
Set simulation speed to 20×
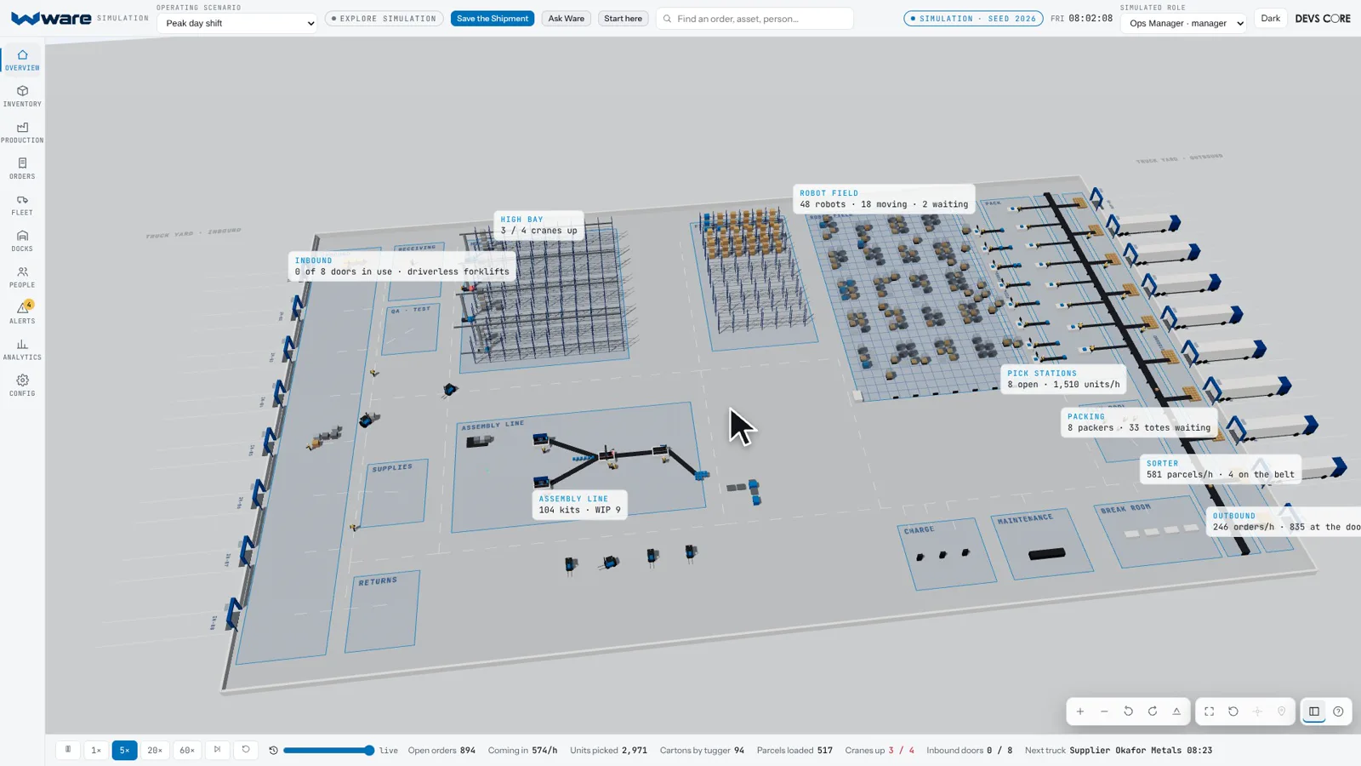155,750
